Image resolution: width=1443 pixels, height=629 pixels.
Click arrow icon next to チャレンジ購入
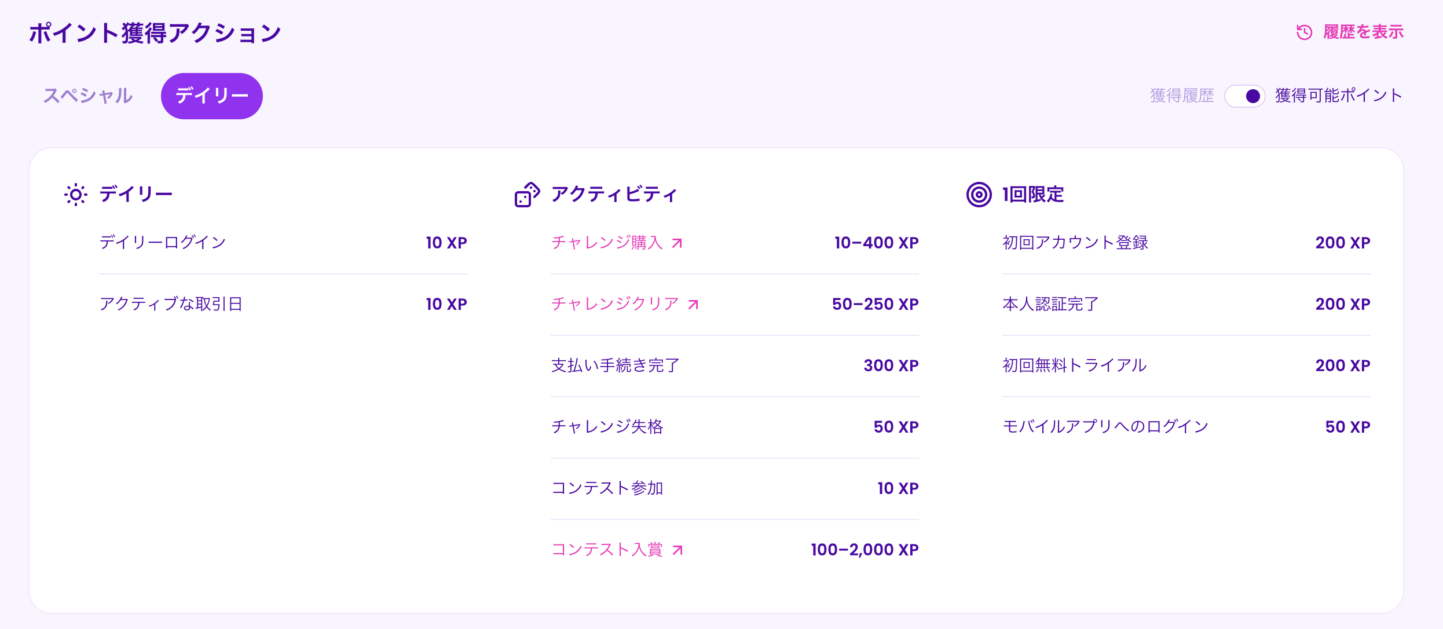(677, 243)
